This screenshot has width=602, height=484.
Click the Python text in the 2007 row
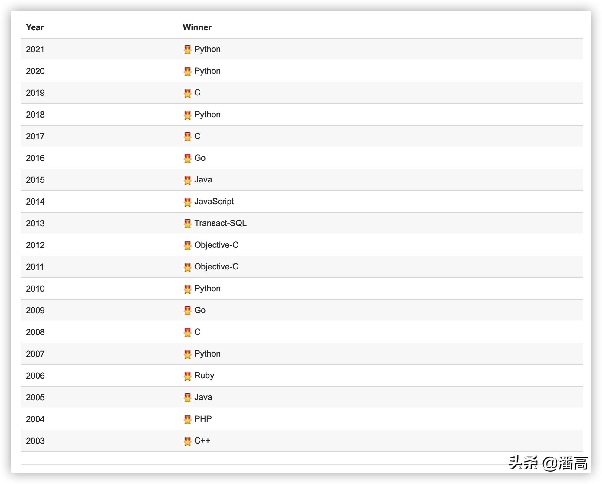tap(207, 354)
